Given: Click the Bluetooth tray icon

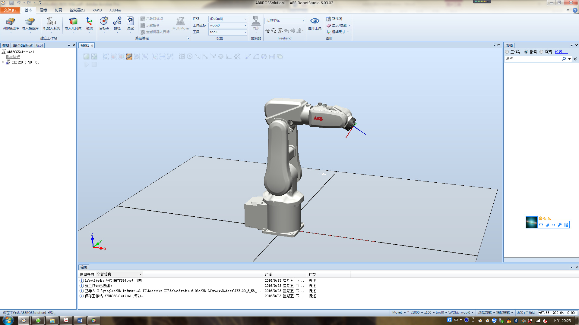Looking at the screenshot, I should [516, 321].
